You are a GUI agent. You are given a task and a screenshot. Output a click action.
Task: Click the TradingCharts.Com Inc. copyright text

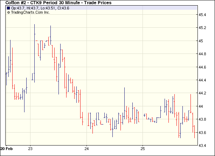coord(30,12)
